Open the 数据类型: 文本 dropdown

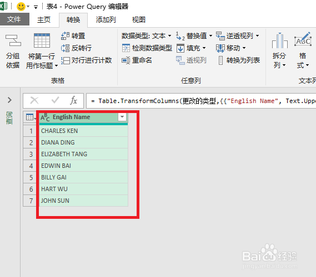click(x=146, y=36)
